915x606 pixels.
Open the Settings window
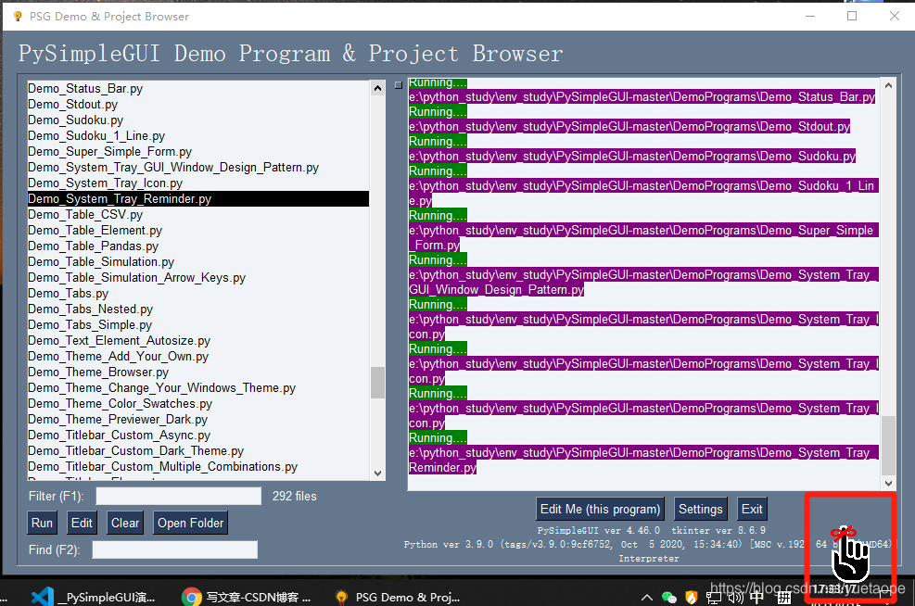700,510
